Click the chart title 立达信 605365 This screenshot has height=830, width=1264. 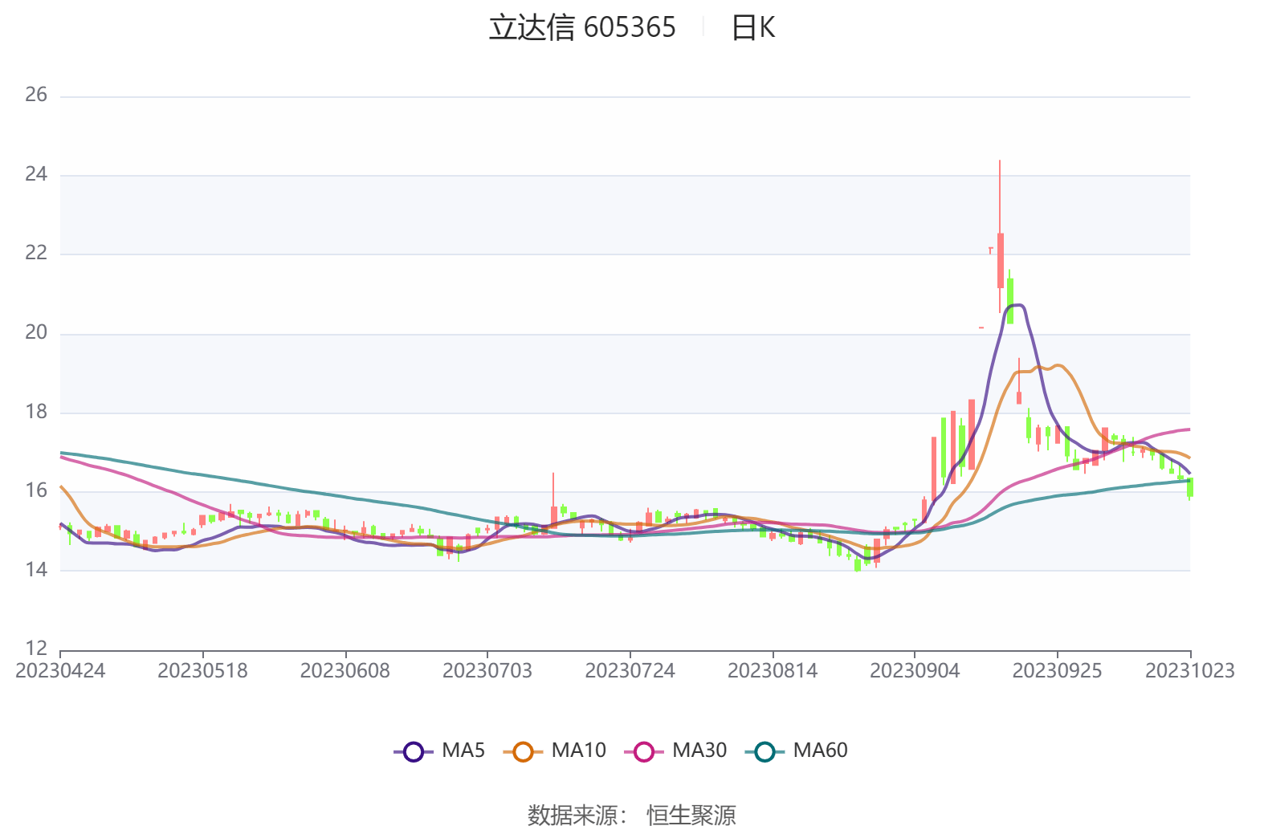click(x=582, y=28)
